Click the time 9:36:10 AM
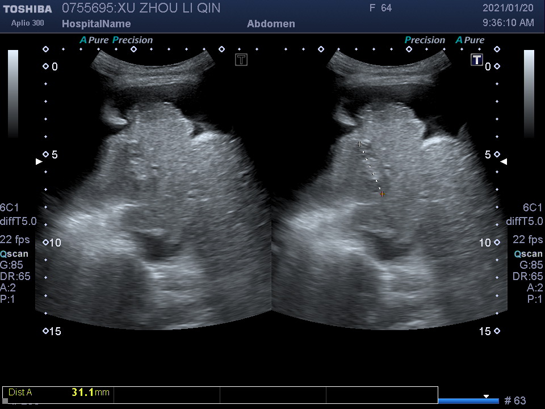This screenshot has height=409, width=545. click(508, 23)
